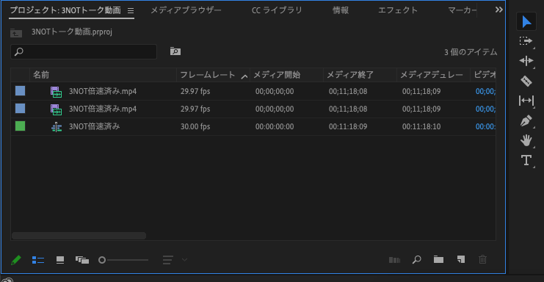Sort by メディア開始 column header

277,75
